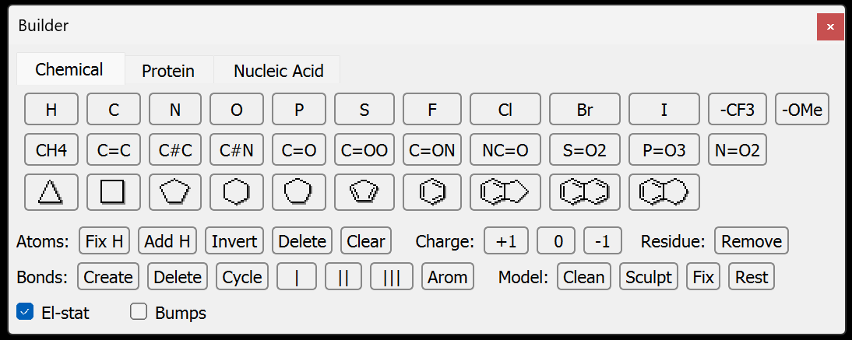Insert the three-membered triangle ring fragment
Viewport: 852px width, 340px height.
coord(51,192)
